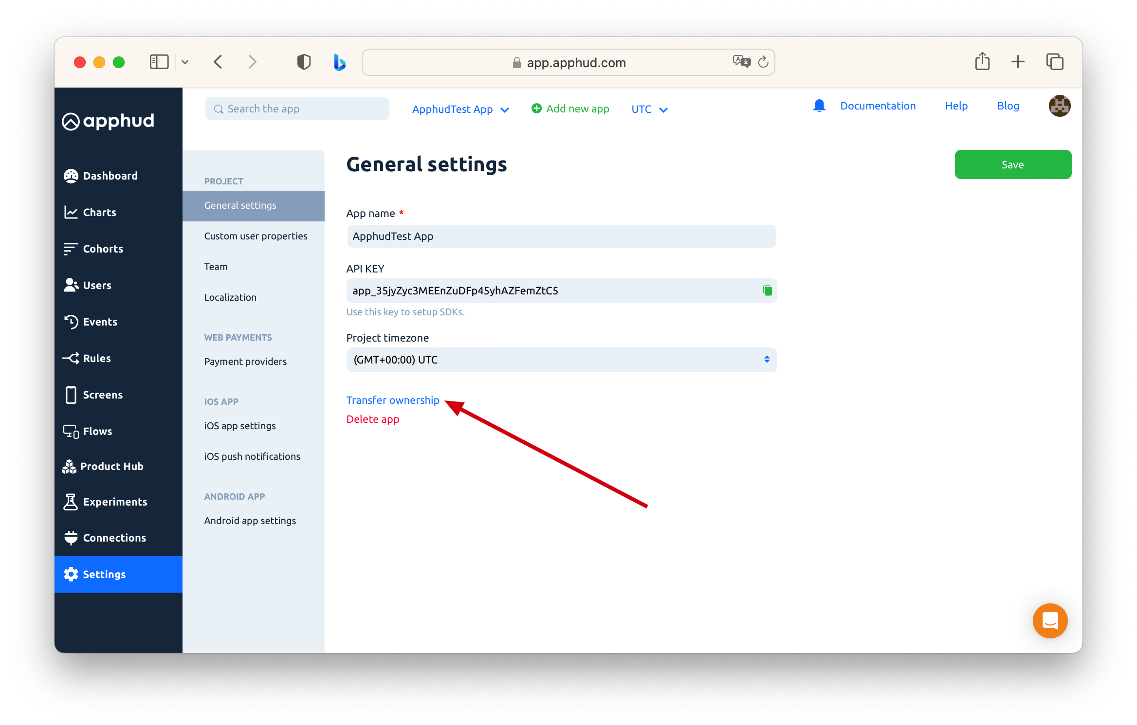Click the Safari reload page icon
The width and height of the screenshot is (1137, 725).
763,62
